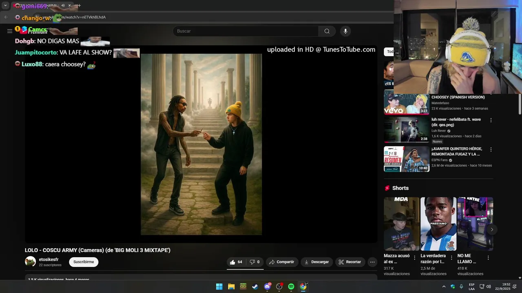This screenshot has width=522, height=293.
Task: Open luh rever nefelibata video thumbnail
Action: point(407,130)
